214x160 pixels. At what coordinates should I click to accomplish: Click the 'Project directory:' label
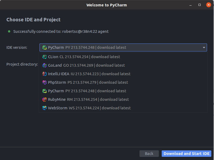tap(22, 64)
